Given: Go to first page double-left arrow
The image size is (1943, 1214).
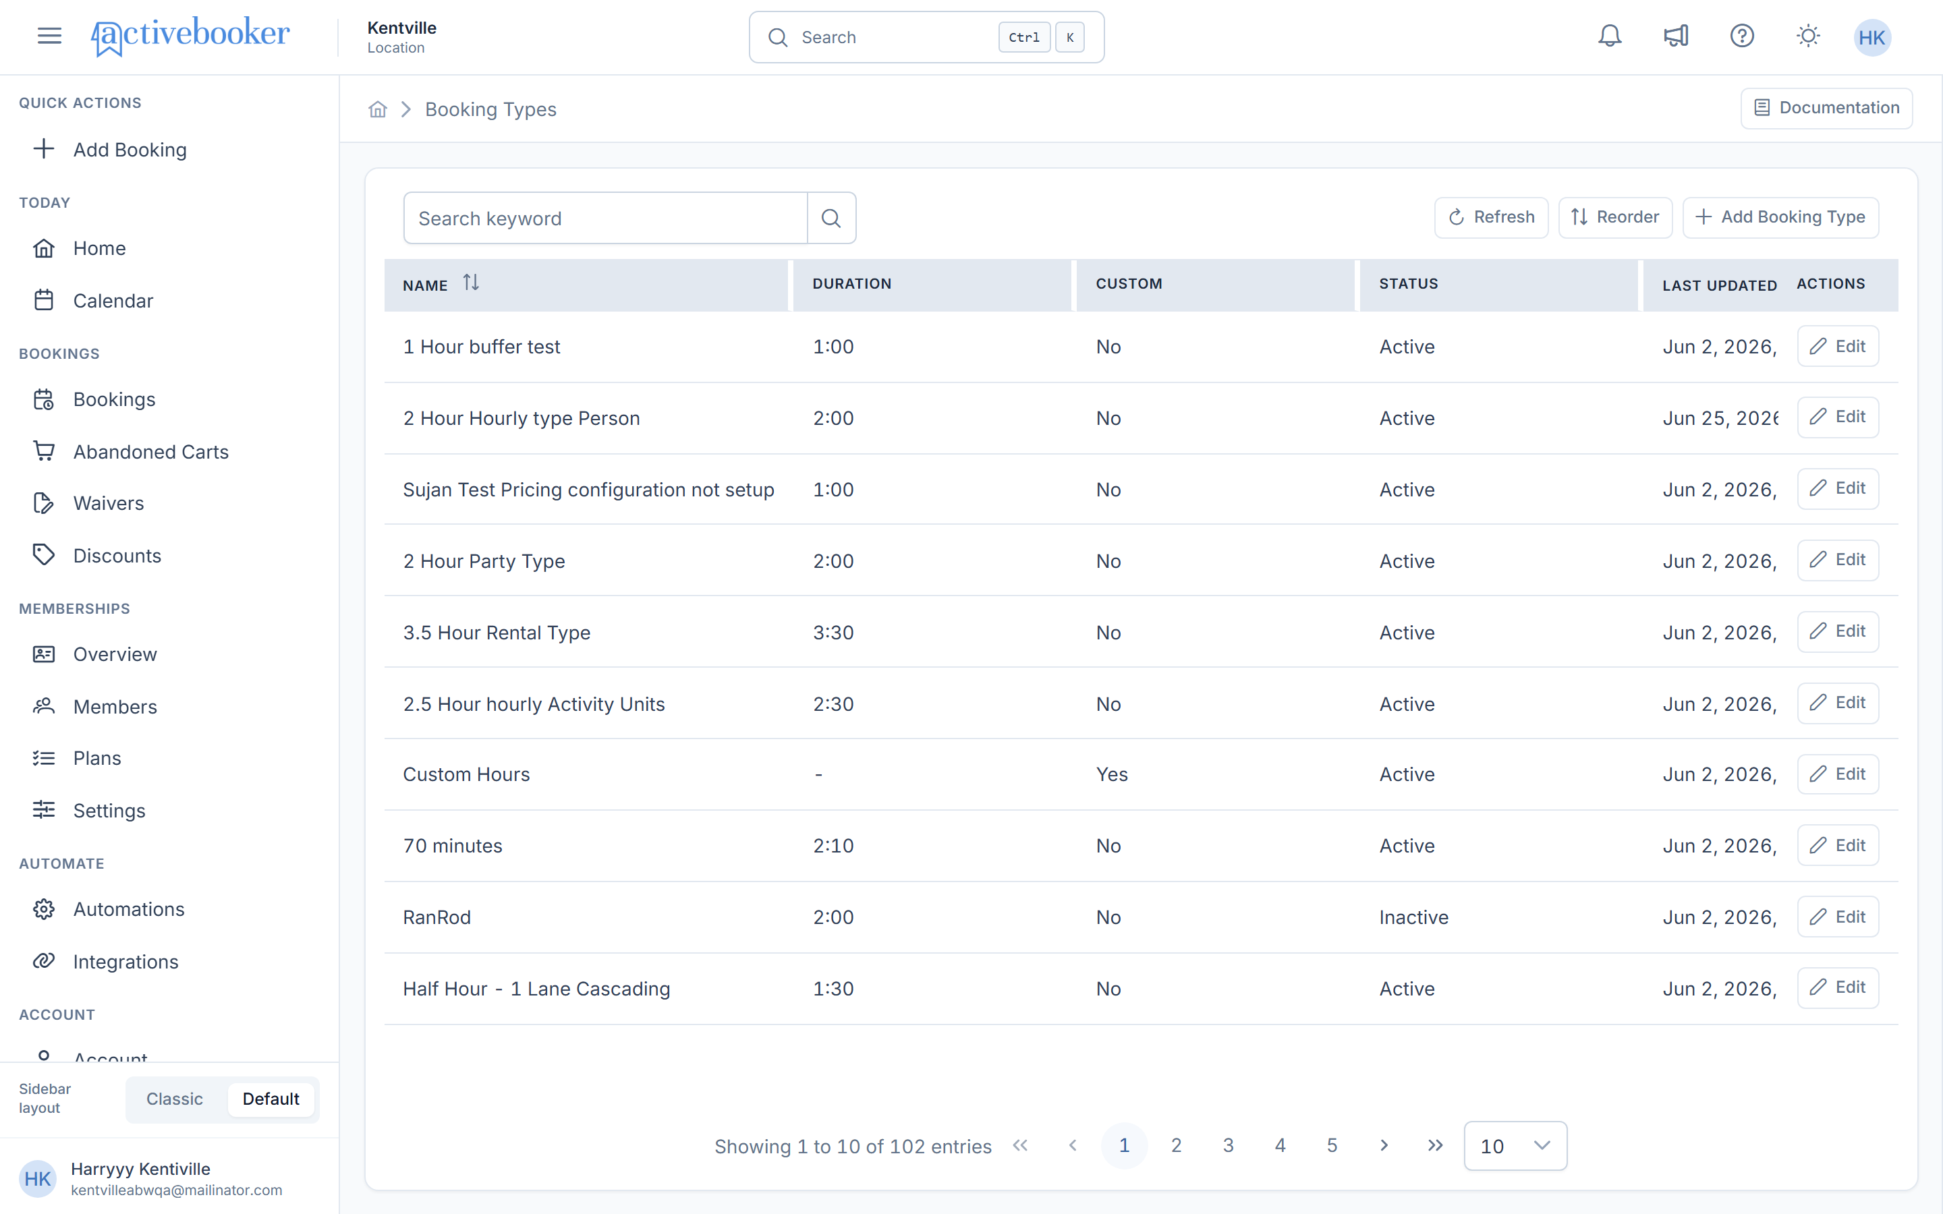Looking at the screenshot, I should point(1019,1146).
